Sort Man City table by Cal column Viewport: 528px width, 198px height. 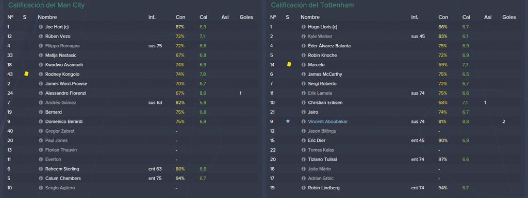point(203,17)
